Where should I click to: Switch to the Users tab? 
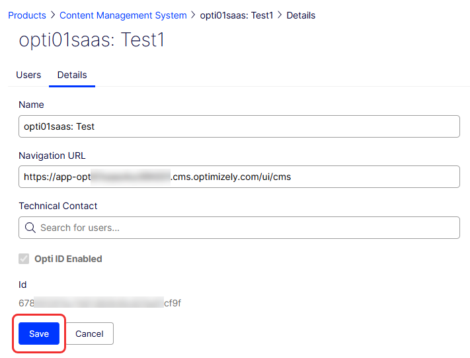28,75
